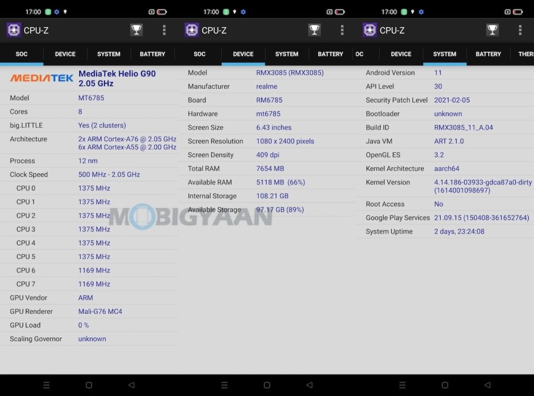This screenshot has height=396, width=534.
Task: Tap "409 dpi" screen density value
Action: [268, 155]
